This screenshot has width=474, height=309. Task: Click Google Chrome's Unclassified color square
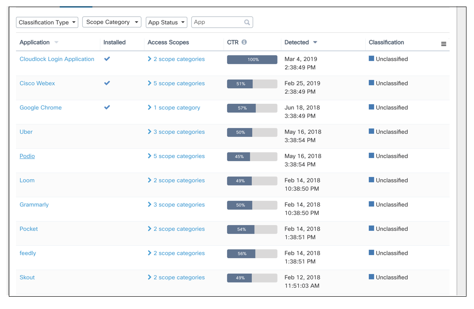pyautogui.click(x=372, y=107)
